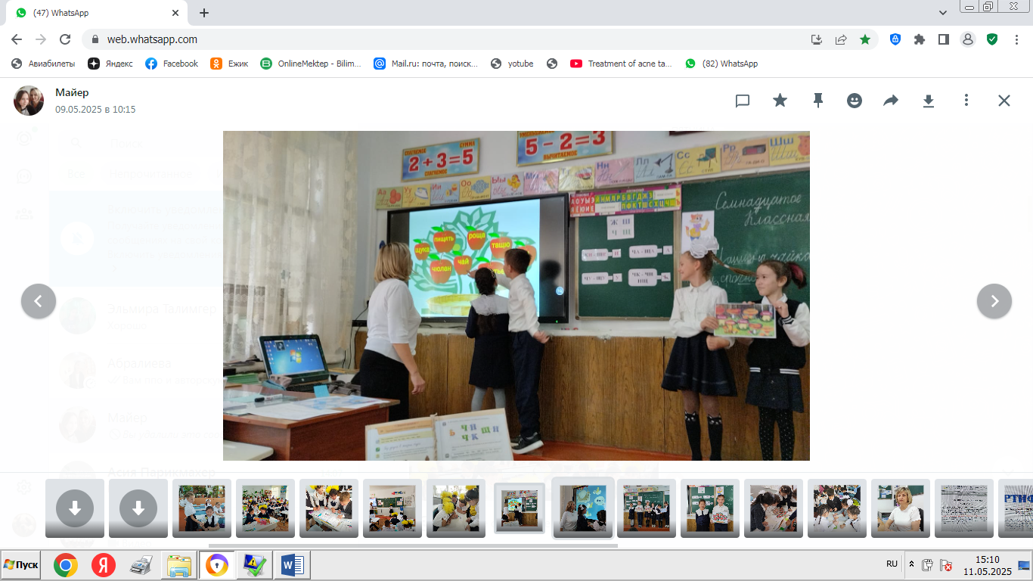Click the large classroom photo
Image resolution: width=1033 pixels, height=581 pixels.
[x=516, y=296]
